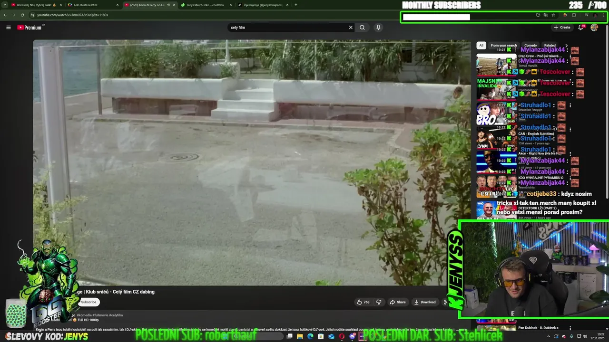Open a new browser tab with plus

pyautogui.click(x=296, y=5)
